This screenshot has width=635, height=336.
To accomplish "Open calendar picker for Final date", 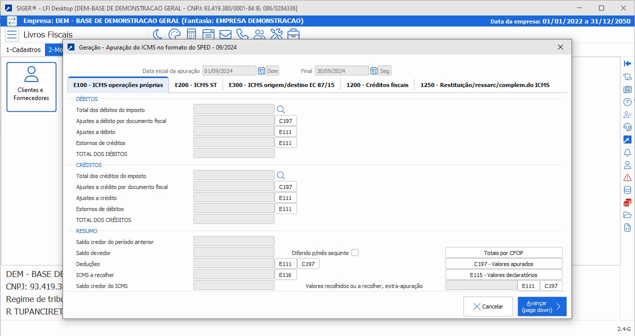I will [x=373, y=71].
